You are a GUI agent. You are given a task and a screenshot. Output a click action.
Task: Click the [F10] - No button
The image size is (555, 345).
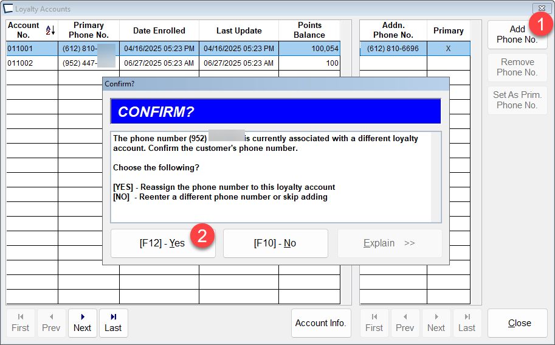275,243
